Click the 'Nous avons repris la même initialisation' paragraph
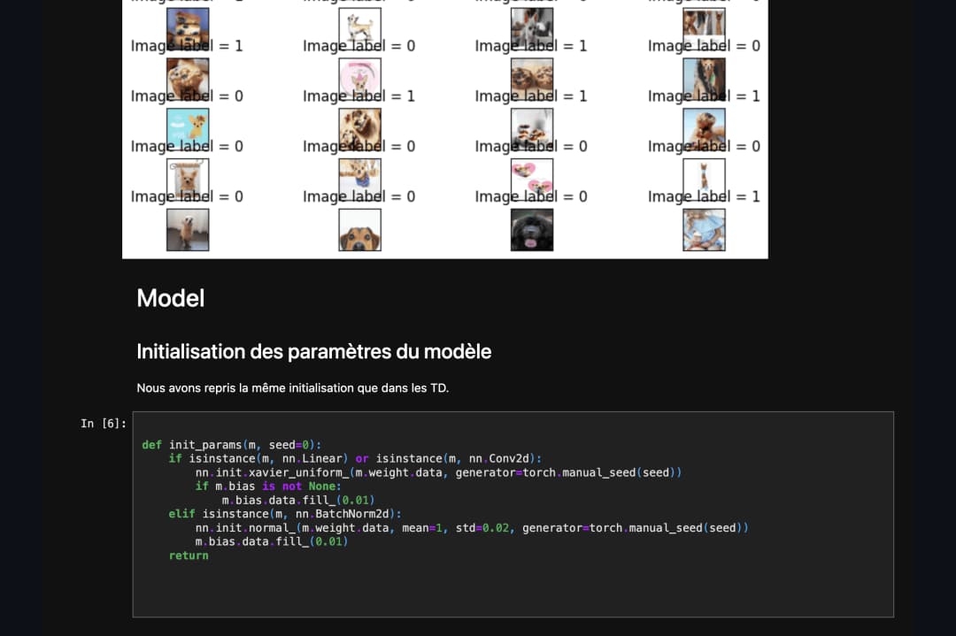 tap(292, 387)
